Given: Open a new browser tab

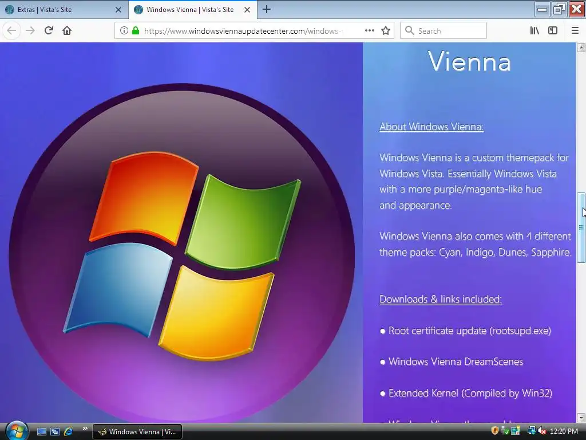Looking at the screenshot, I should click(267, 9).
